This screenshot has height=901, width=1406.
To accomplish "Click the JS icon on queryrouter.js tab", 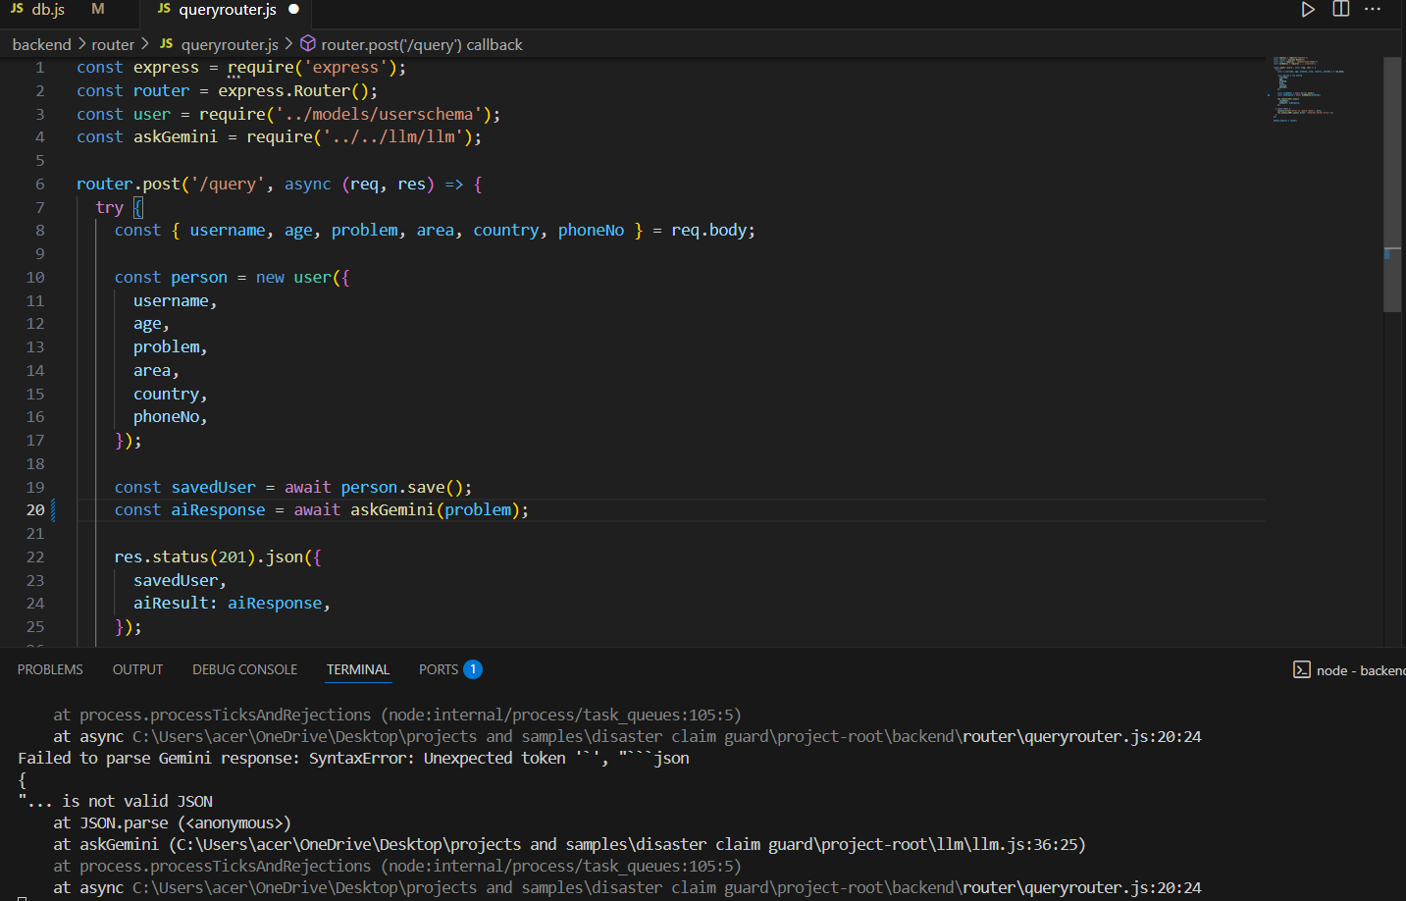I will pyautogui.click(x=164, y=9).
